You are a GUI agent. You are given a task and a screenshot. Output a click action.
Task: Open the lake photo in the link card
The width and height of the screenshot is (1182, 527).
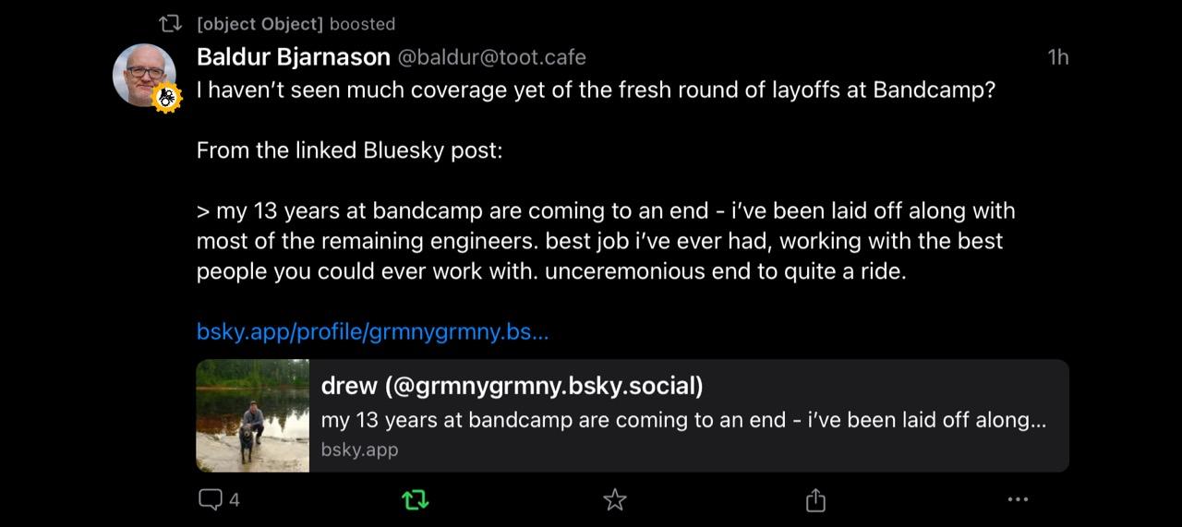click(x=253, y=415)
